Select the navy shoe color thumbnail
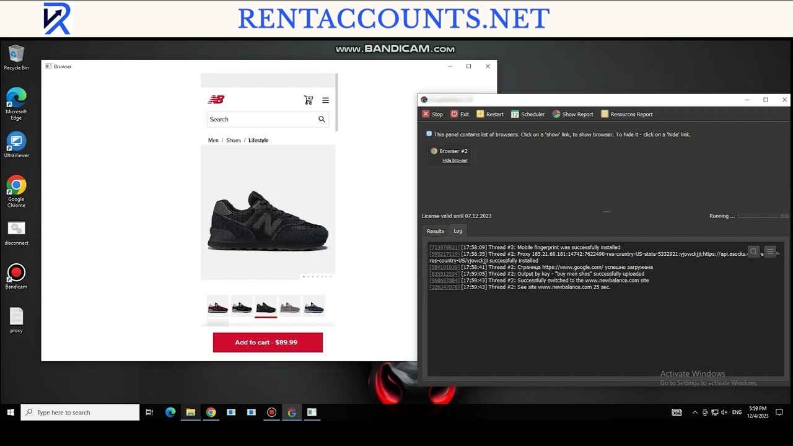 pyautogui.click(x=314, y=307)
